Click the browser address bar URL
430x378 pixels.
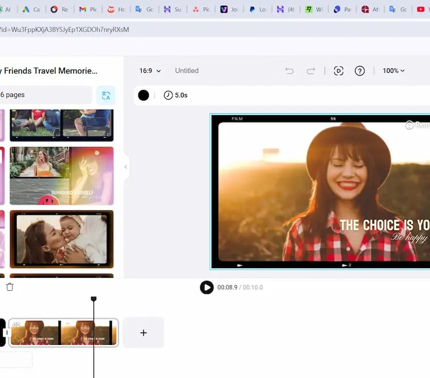tap(64, 29)
